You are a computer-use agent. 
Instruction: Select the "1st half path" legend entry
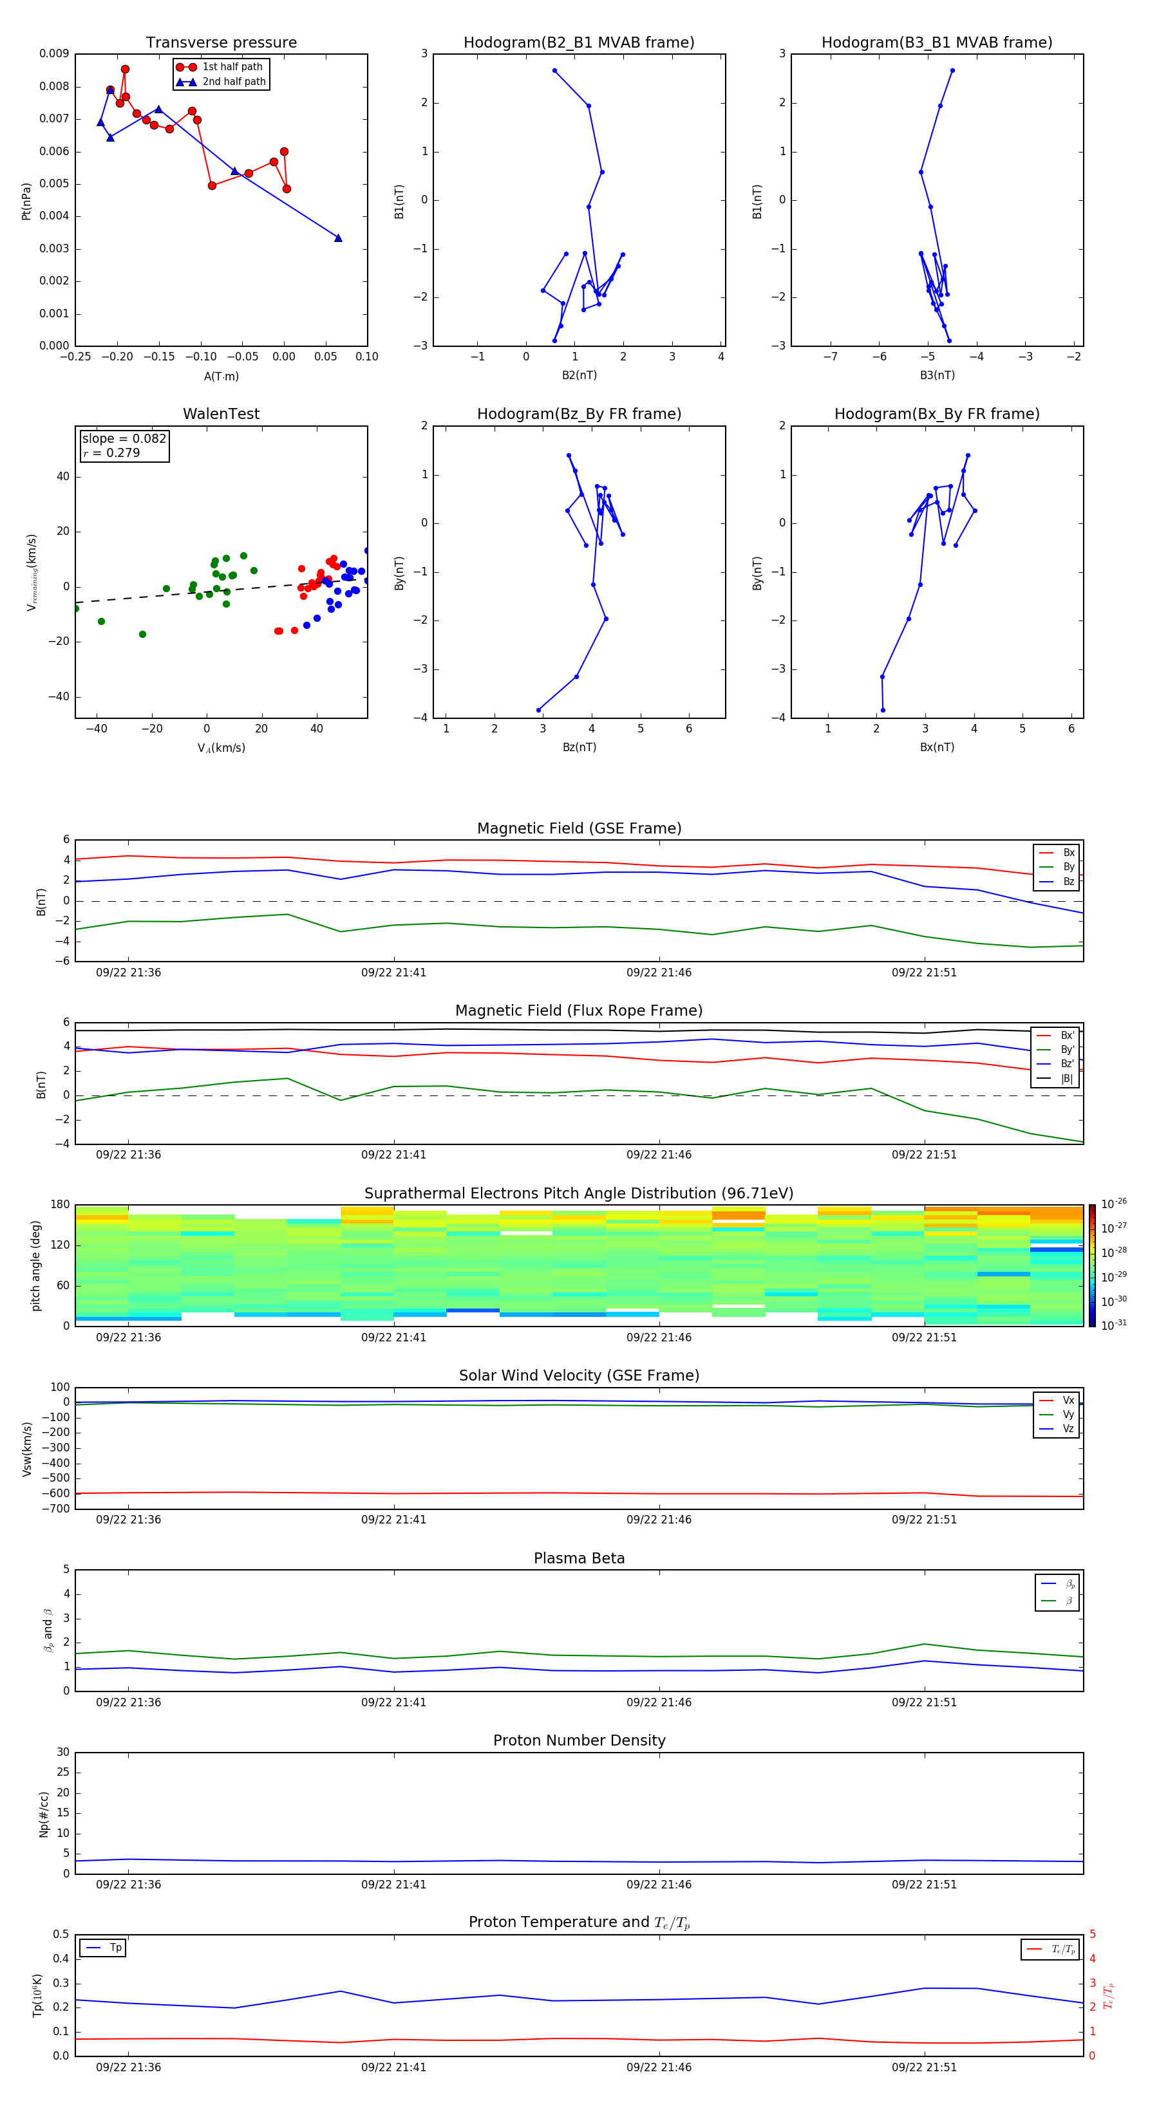pos(220,67)
